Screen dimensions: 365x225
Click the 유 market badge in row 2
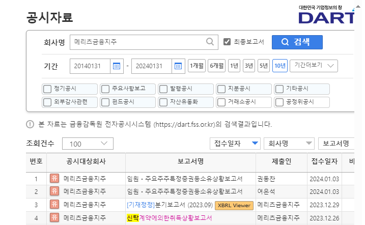[54, 191]
